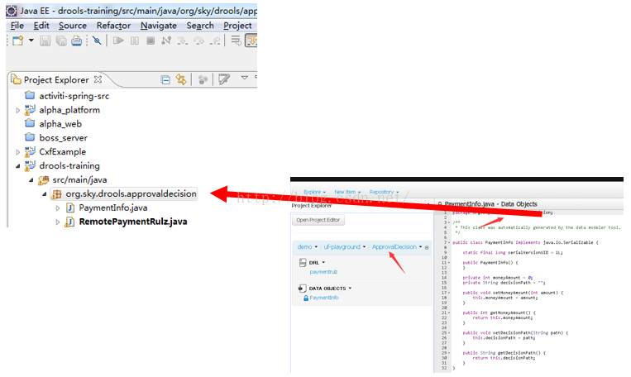Toggle Link with Editor icon

181,80
